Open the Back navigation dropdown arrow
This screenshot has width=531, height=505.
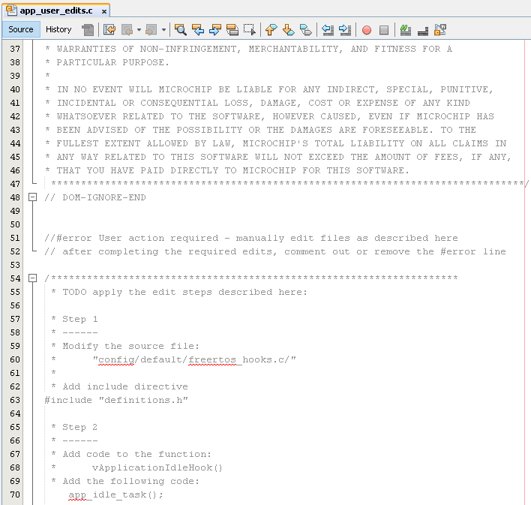click(x=139, y=30)
